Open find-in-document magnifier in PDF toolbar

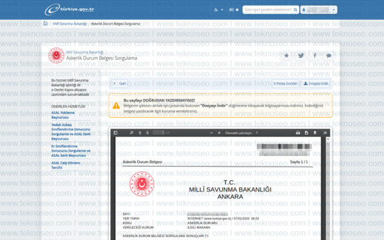pyautogui.click(x=131, y=133)
